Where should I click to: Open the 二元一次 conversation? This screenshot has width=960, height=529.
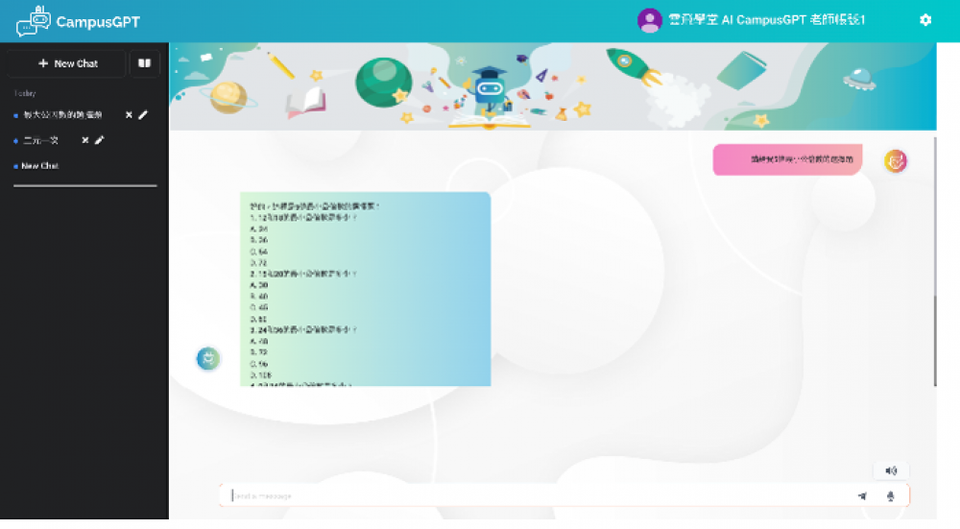[40, 140]
